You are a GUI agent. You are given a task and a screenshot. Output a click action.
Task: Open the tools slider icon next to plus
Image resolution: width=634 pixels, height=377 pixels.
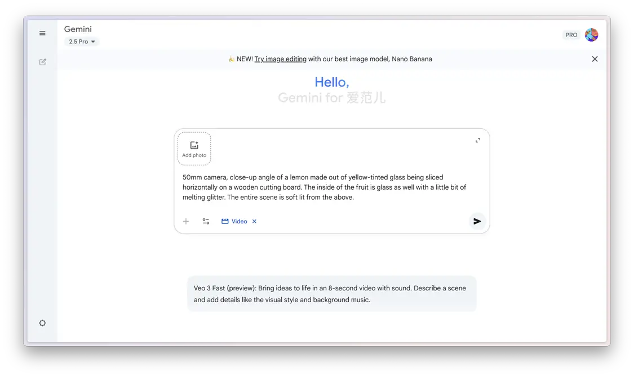click(206, 221)
